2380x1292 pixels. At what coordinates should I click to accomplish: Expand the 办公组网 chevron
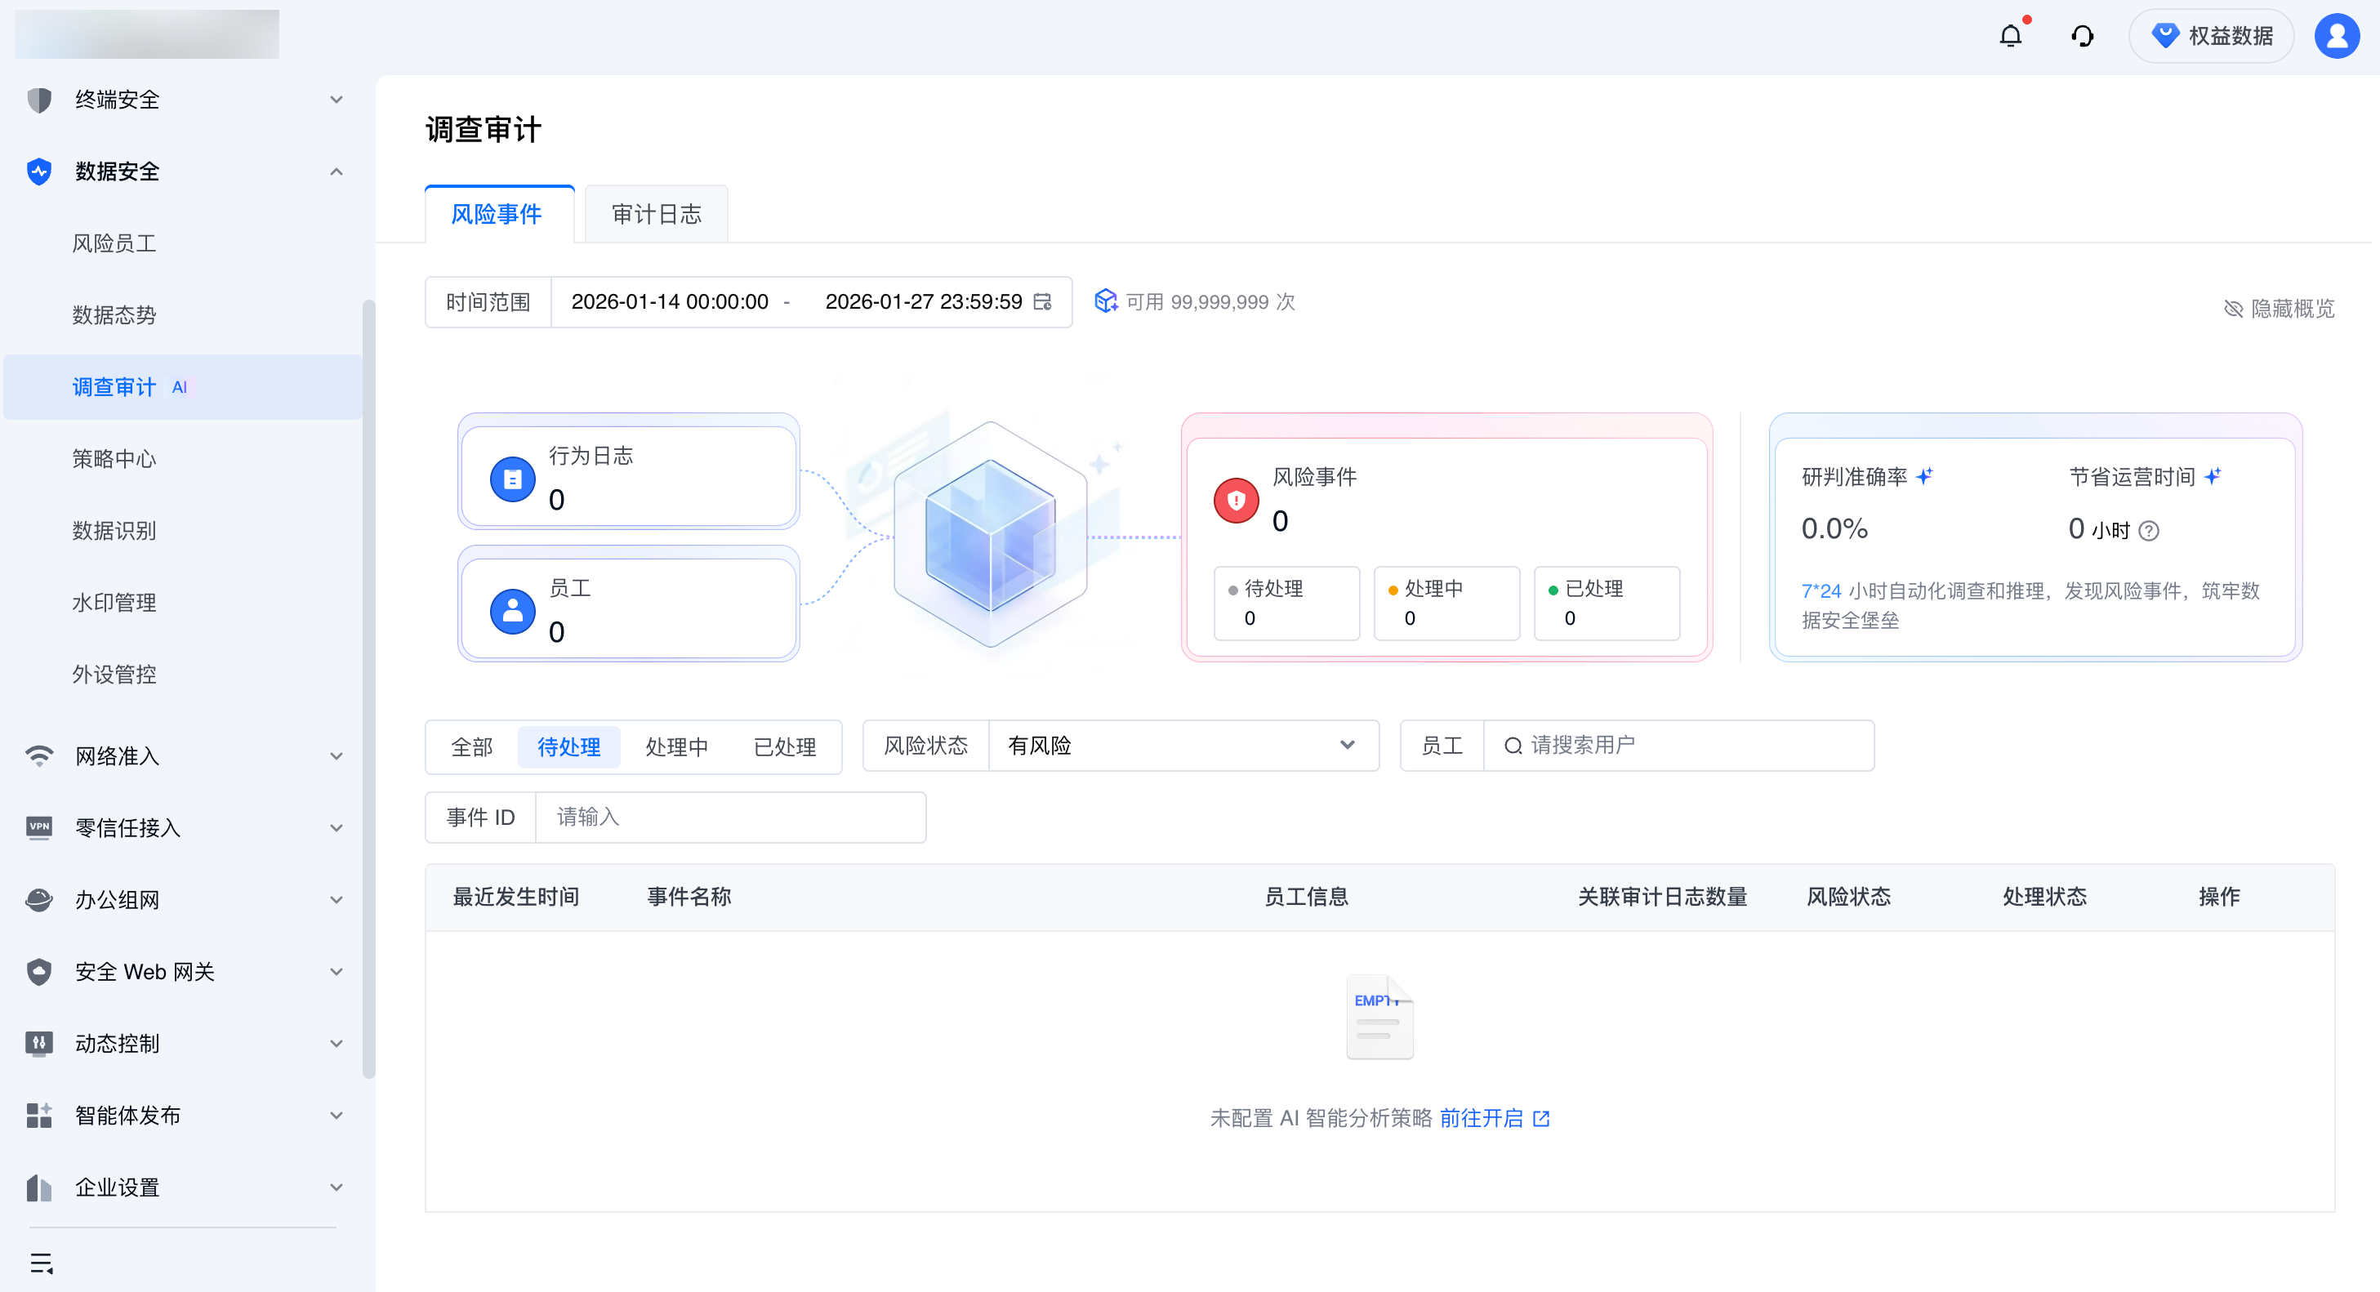[336, 899]
